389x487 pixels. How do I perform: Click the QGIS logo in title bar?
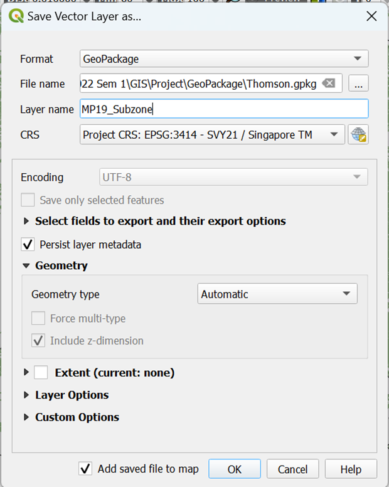pyautogui.click(x=14, y=16)
